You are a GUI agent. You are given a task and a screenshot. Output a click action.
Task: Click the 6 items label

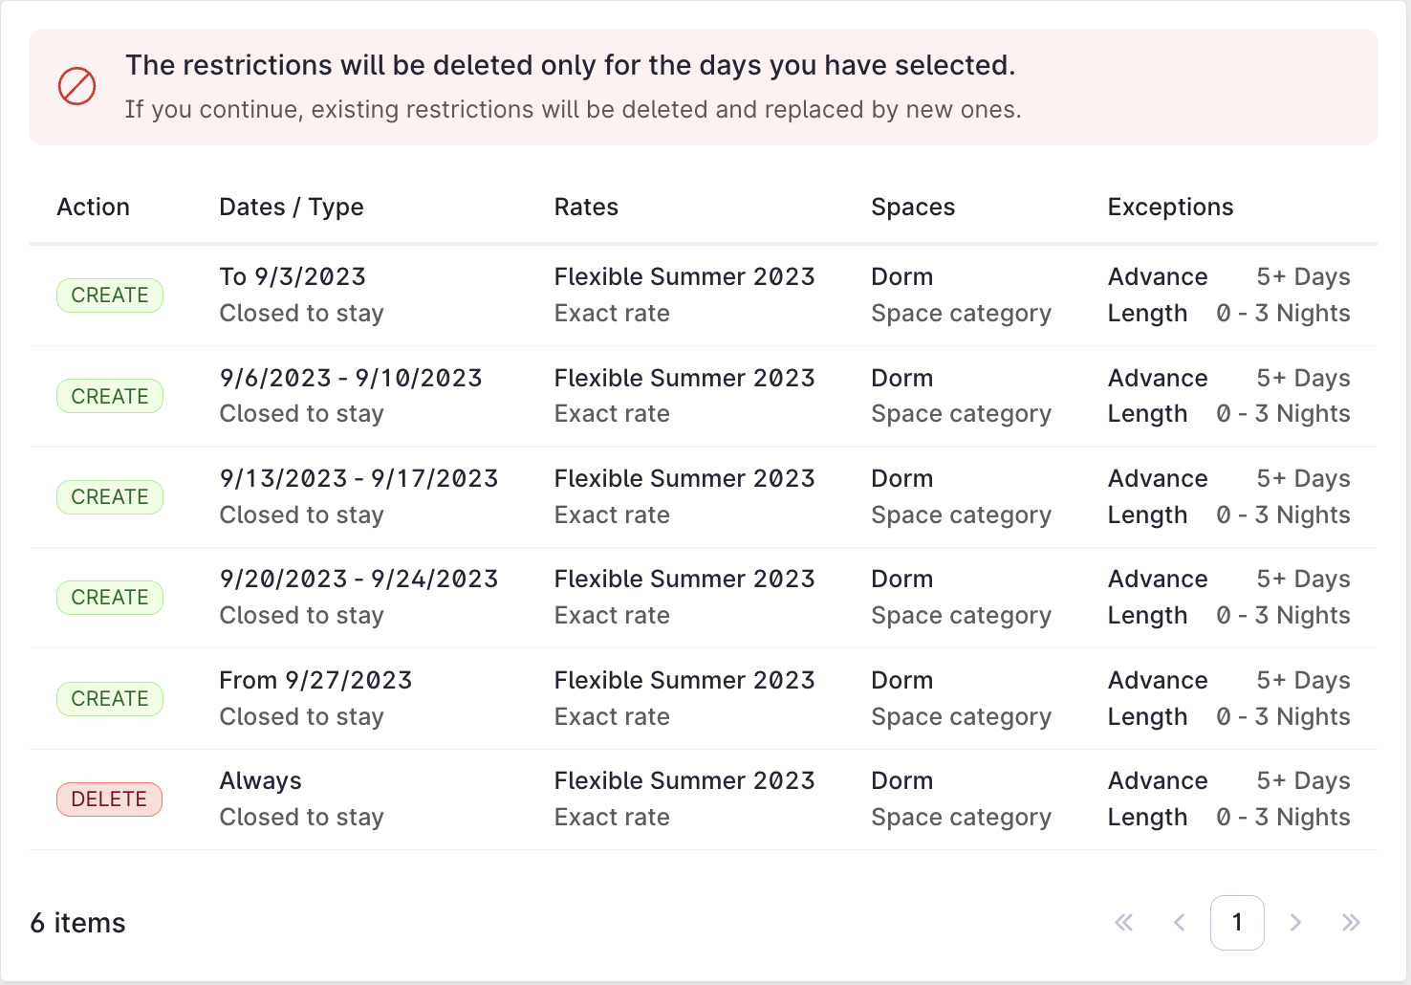tap(76, 923)
